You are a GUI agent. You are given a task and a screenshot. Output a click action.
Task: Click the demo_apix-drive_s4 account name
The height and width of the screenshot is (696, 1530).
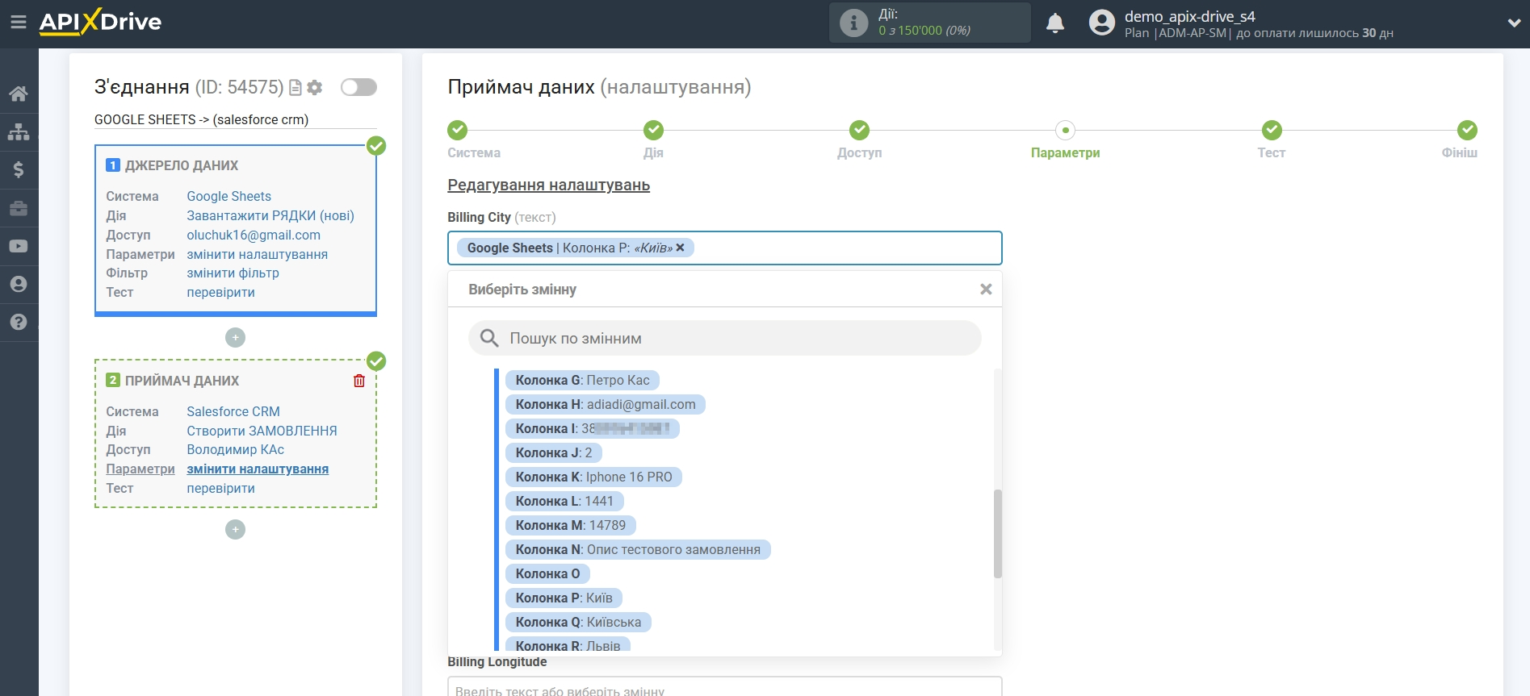coord(1189,16)
